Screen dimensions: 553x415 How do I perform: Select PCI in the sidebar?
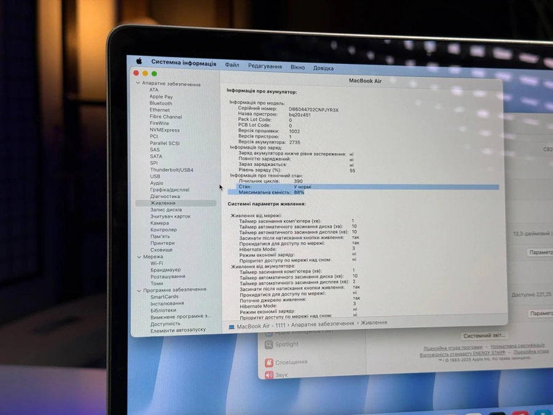154,136
